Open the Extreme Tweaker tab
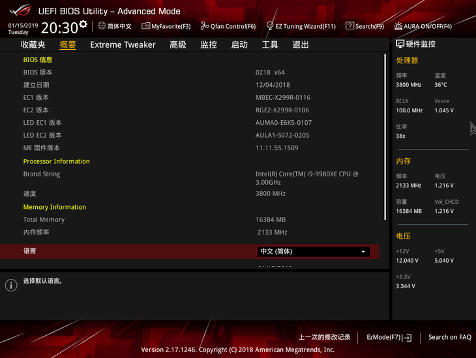Image resolution: width=476 pixels, height=358 pixels. tap(123, 44)
